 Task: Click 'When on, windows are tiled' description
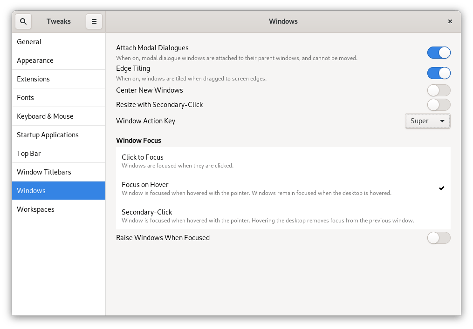click(191, 79)
